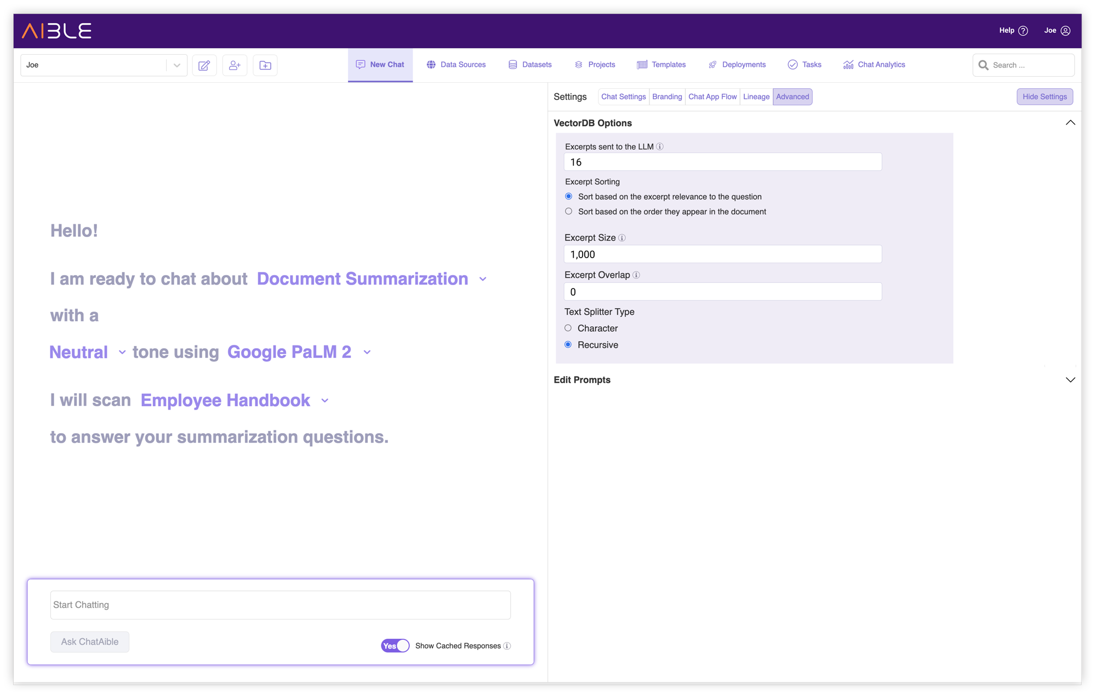This screenshot has height=699, width=1096.
Task: Open the Employee Handbook dropdown
Action: 235,401
